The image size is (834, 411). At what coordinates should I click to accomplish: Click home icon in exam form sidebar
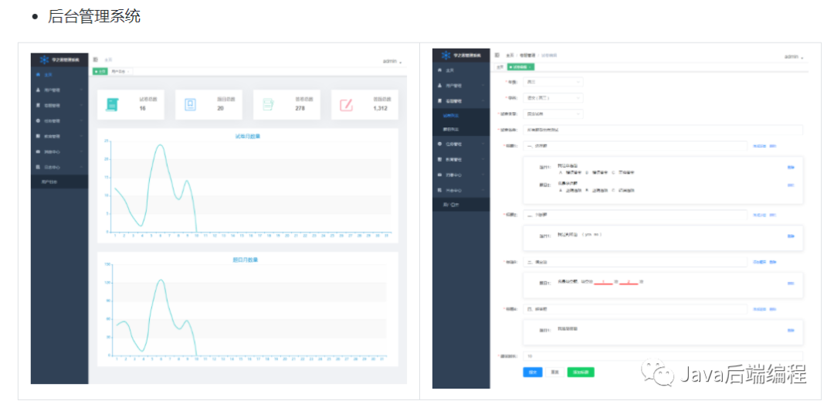(x=439, y=70)
